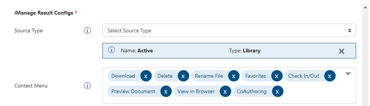Image resolution: width=370 pixels, height=106 pixels.
Task: Remove the CoAuthoring tag
Action: click(x=277, y=91)
